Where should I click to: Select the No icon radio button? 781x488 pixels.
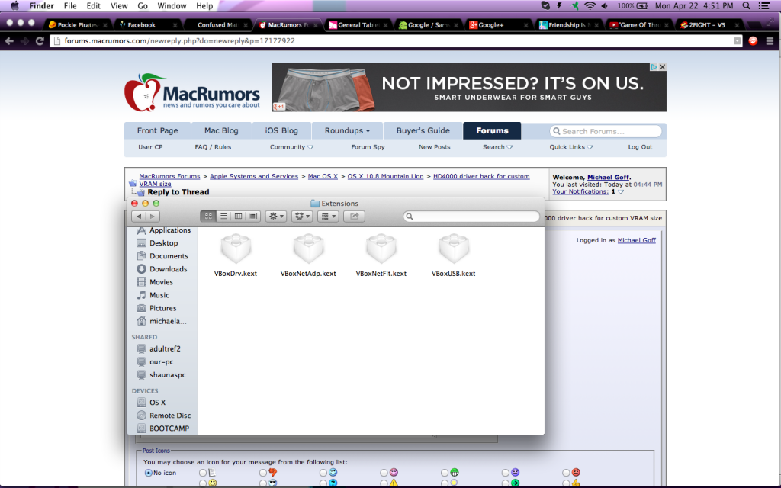pyautogui.click(x=149, y=473)
